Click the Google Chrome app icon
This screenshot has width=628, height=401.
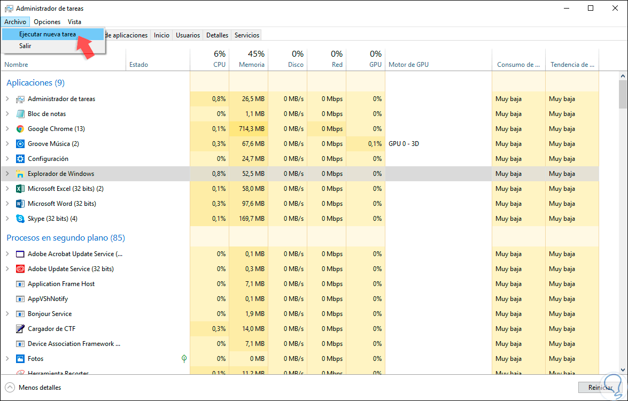point(20,129)
